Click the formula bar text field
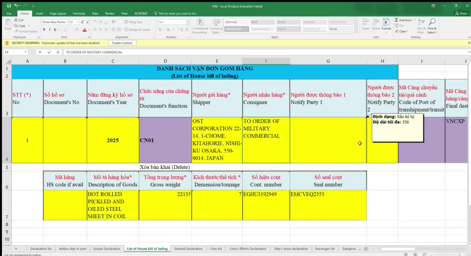The image size is (471, 256). click(264, 52)
